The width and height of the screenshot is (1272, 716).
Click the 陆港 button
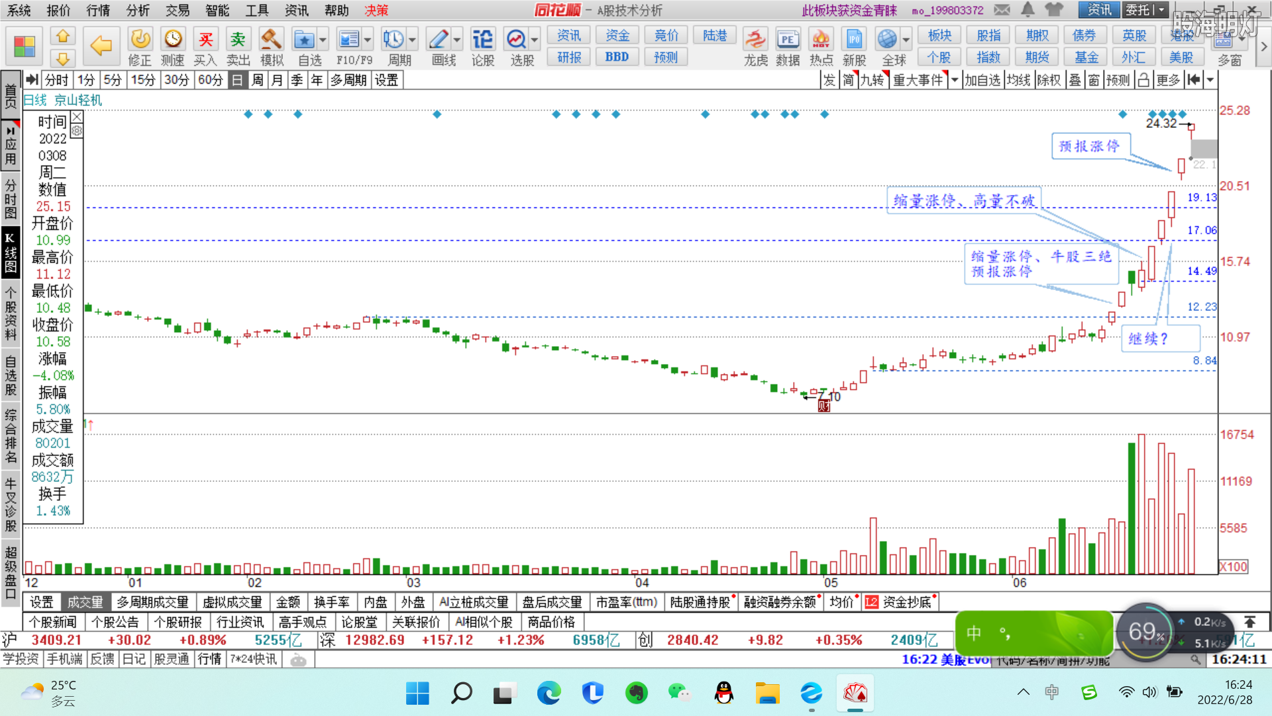715,35
